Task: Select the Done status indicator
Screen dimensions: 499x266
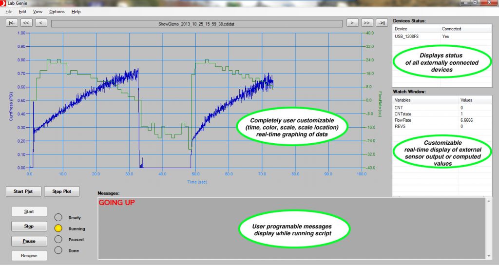Action: [58, 250]
